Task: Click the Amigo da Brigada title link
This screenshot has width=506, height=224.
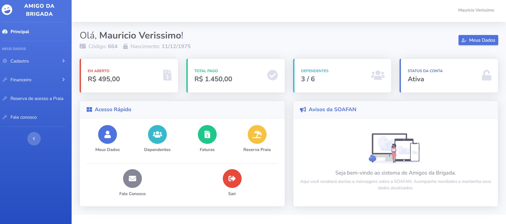Action: point(39,10)
